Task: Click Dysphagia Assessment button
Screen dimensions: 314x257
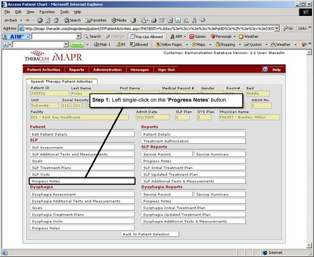Action: [82, 194]
